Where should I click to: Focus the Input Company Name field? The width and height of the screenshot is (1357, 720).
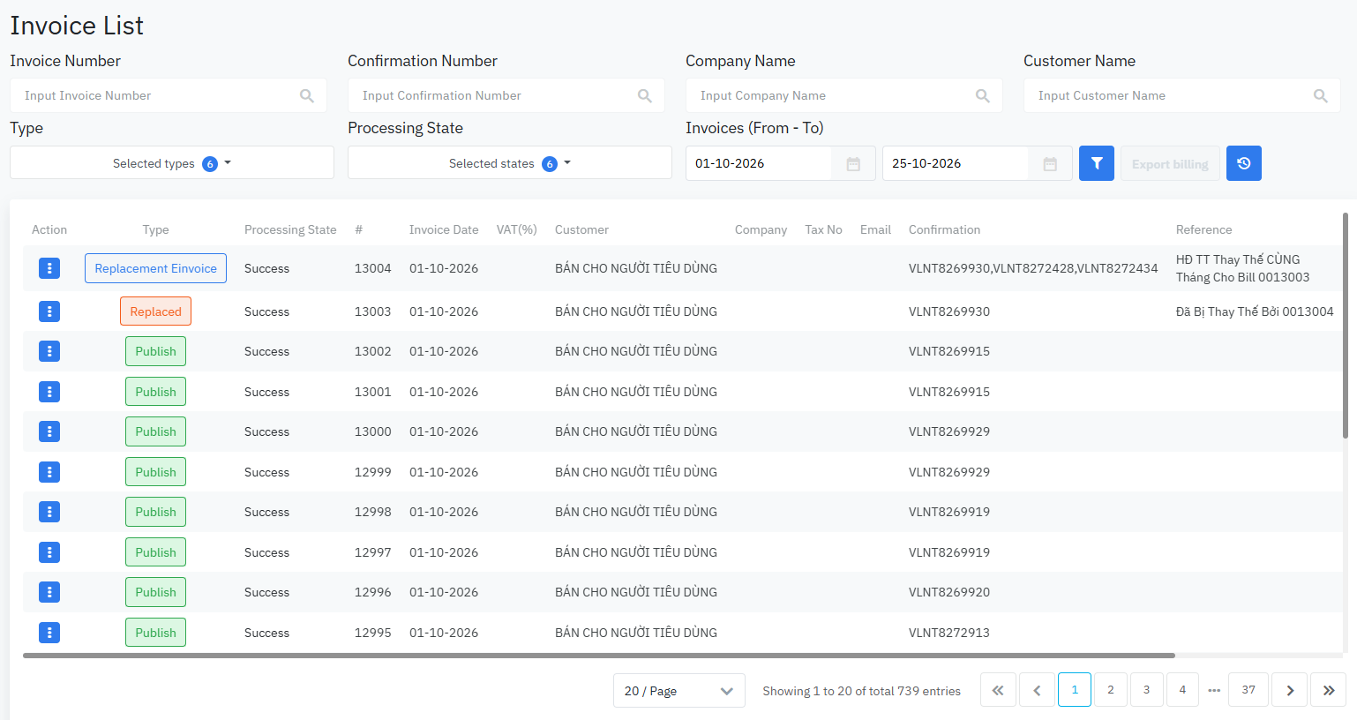[x=844, y=95]
